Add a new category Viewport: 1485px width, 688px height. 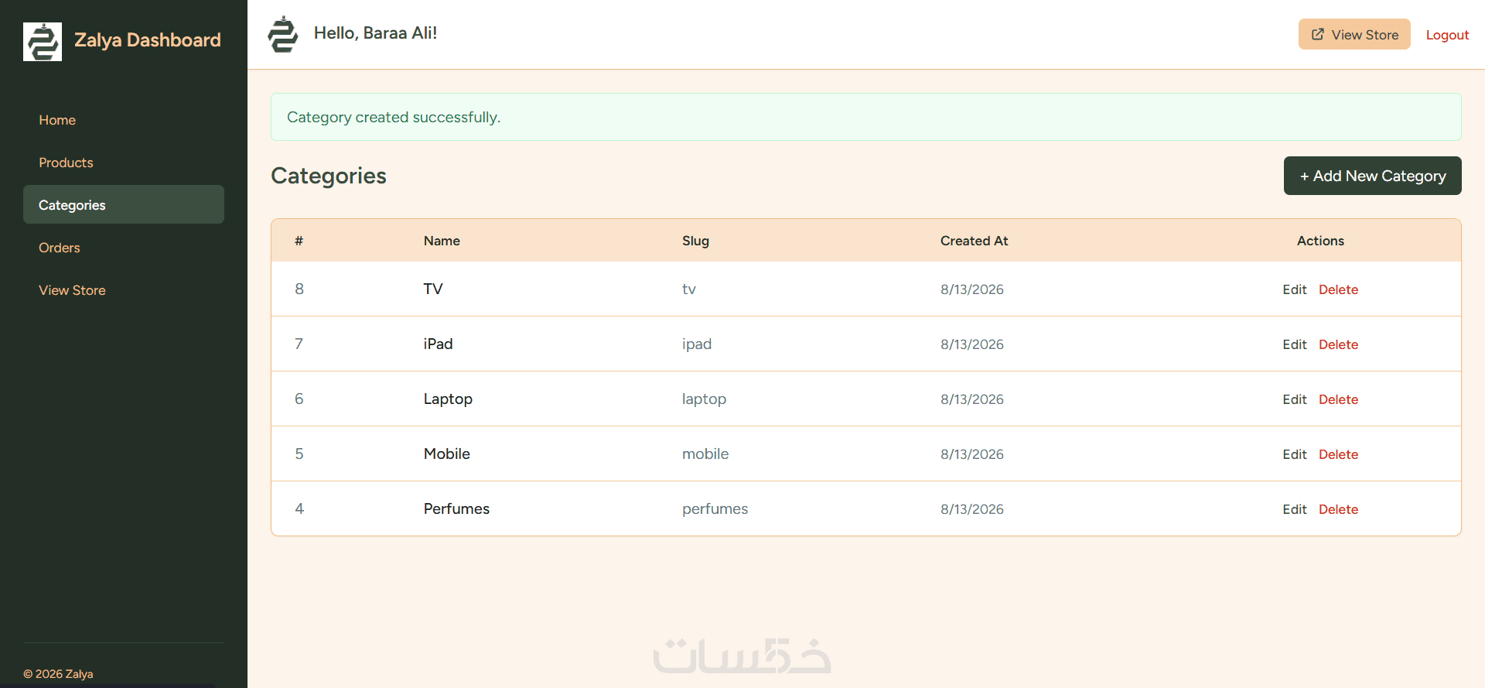(x=1373, y=176)
